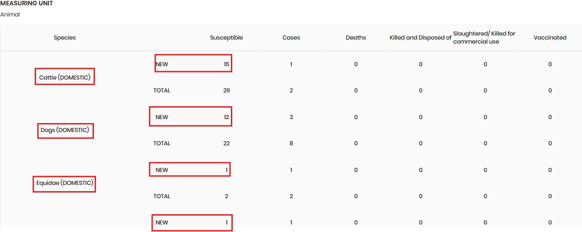Click Slaughtered/Killed for commercial use header
The width and height of the screenshot is (582, 232).
[484, 38]
